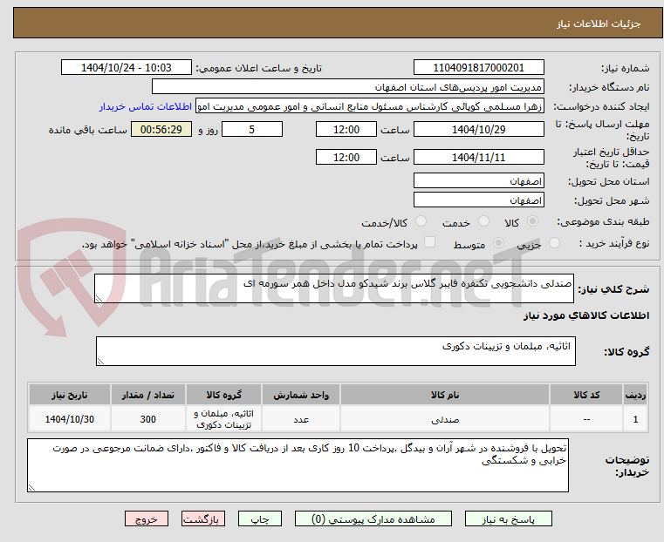Click the buyer notes textarea resize grip
Viewport: 664px width, 542px height.
pos(31,487)
